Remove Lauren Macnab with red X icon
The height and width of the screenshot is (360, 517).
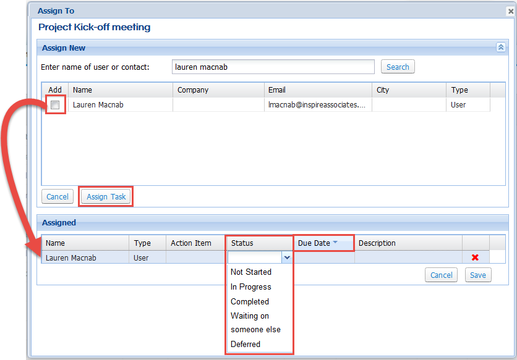click(475, 257)
